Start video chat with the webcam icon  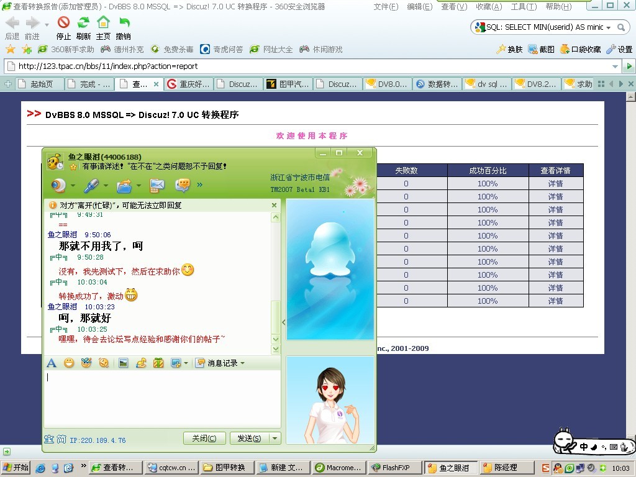click(x=58, y=185)
